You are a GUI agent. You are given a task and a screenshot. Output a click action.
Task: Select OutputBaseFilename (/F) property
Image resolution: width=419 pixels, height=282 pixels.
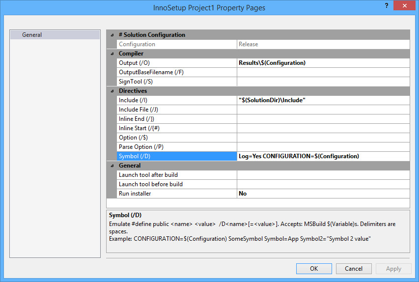pyautogui.click(x=177, y=72)
